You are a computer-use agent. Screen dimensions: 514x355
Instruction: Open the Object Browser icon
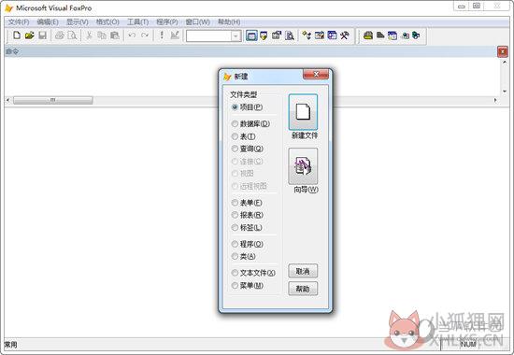coord(320,35)
